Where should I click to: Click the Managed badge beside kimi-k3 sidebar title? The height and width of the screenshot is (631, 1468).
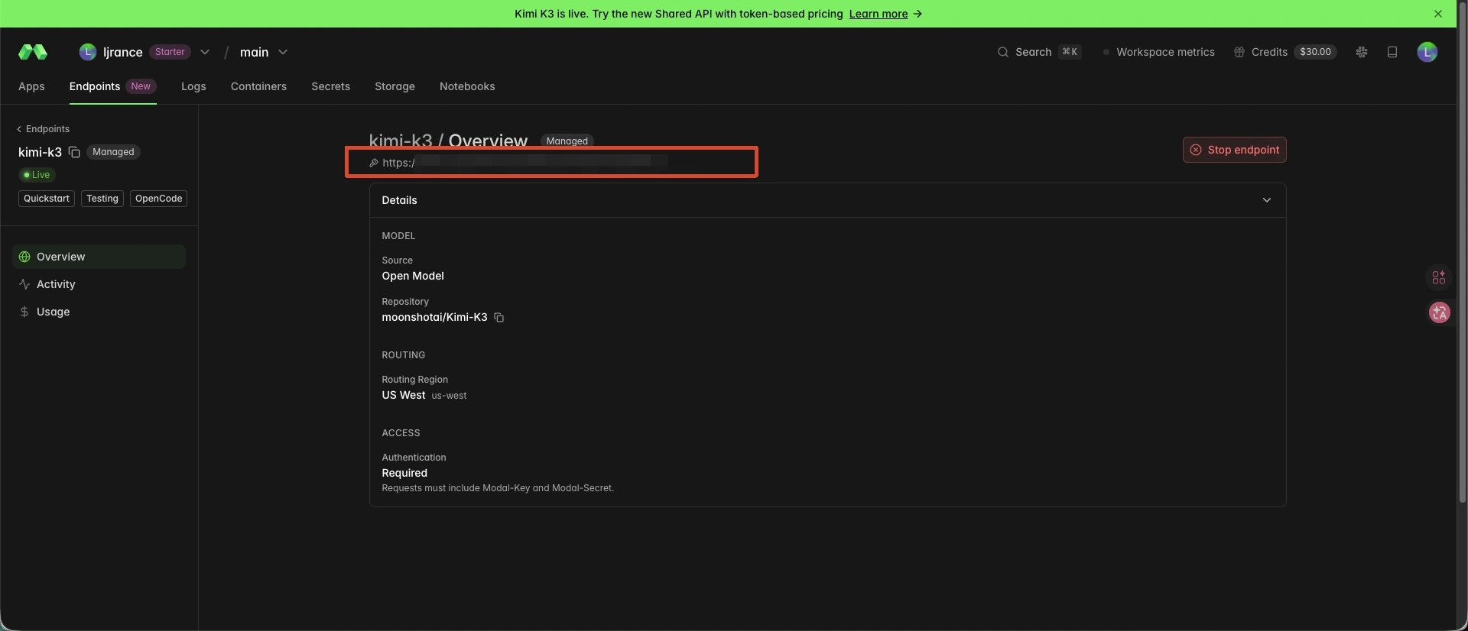(113, 152)
